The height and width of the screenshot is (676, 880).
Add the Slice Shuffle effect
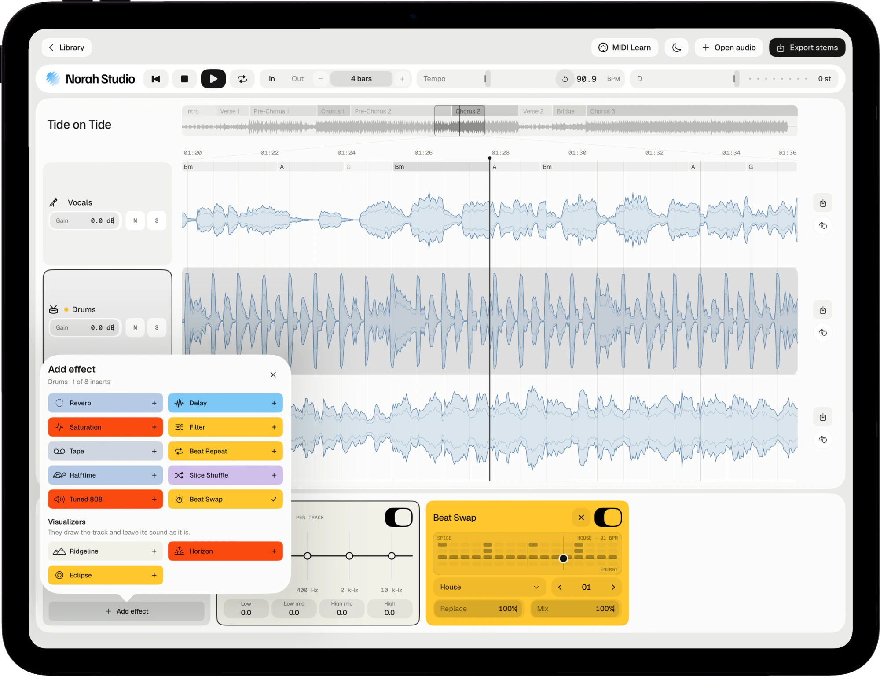coord(225,475)
